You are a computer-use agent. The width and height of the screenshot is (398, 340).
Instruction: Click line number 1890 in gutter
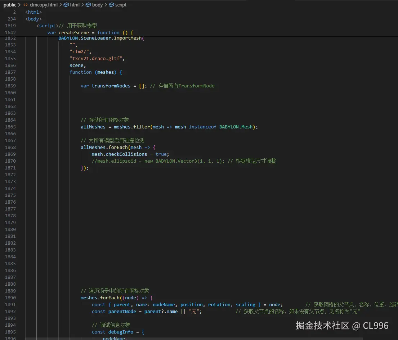pyautogui.click(x=10, y=298)
